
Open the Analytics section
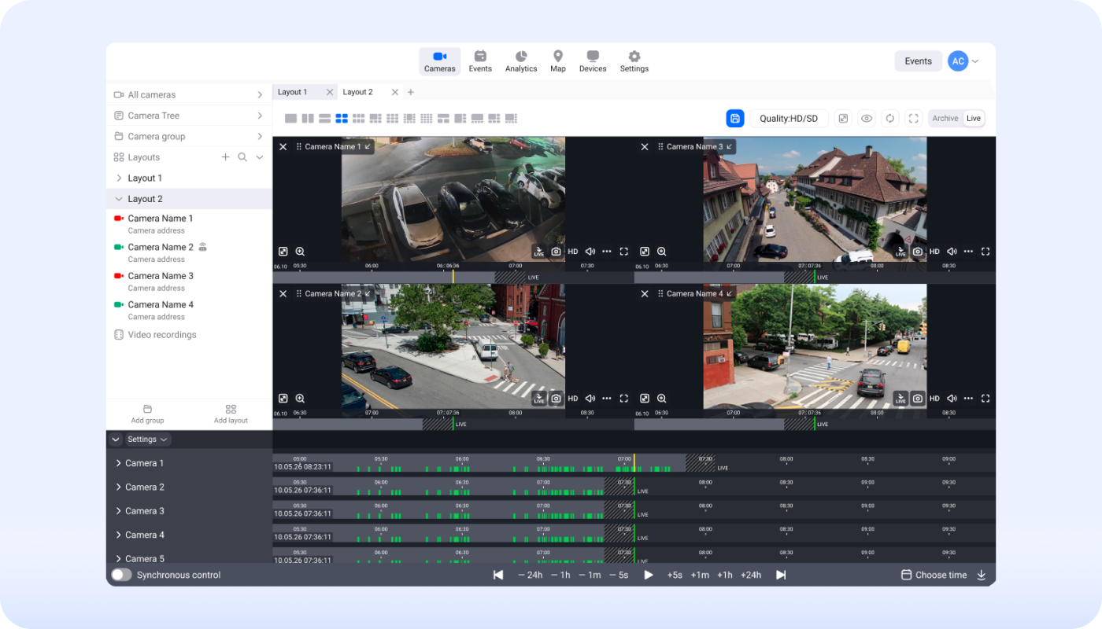click(x=521, y=61)
